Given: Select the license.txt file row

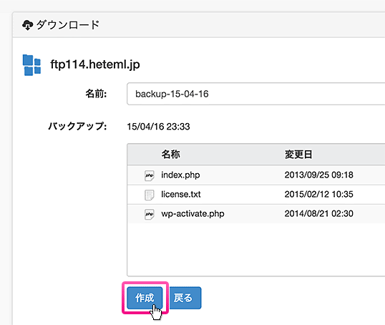Looking at the screenshot, I should [x=256, y=195].
